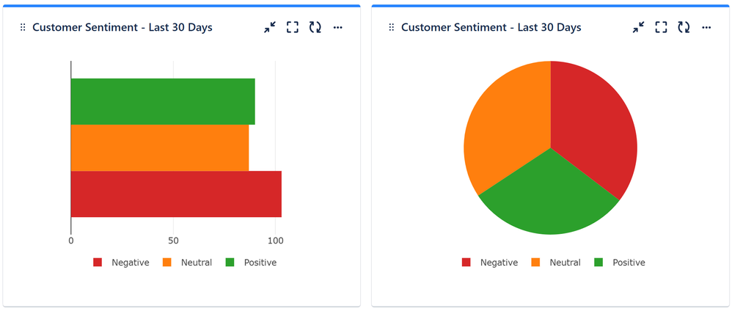Toggle Negative legend swatch in pie chart
This screenshot has width=732, height=311.
[x=466, y=263]
